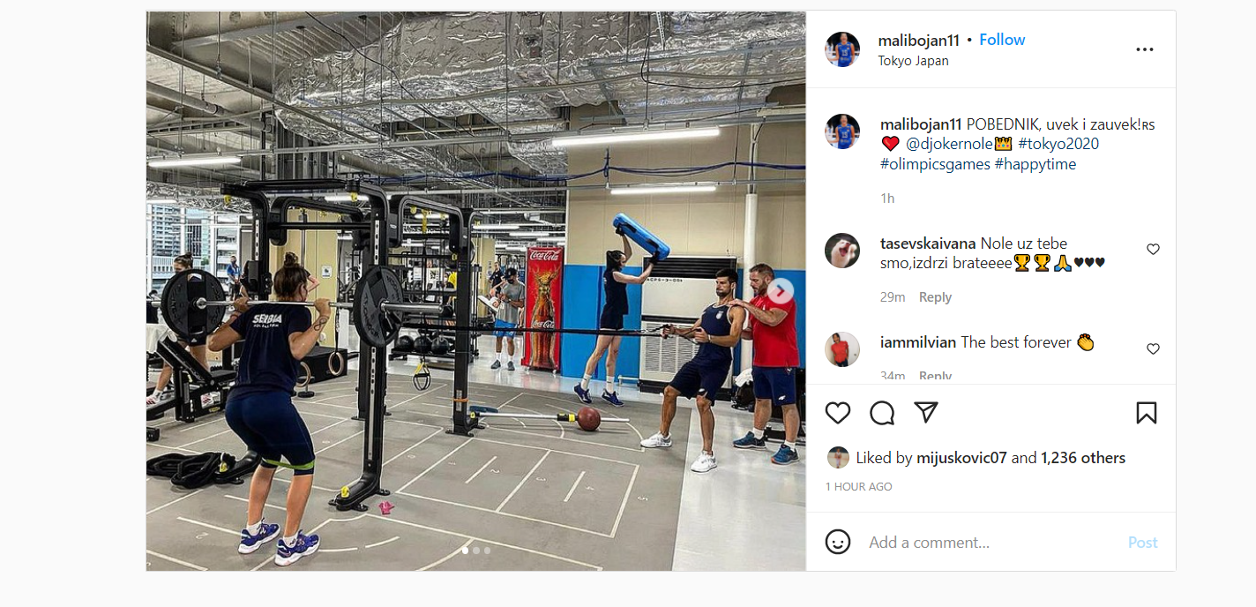The image size is (1256, 607).
Task: Open Tokyo Japan location link
Action: [914, 61]
